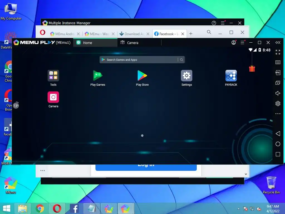285x214 pixels.
Task: Open Chrome from the taskbar
Action: point(40,208)
